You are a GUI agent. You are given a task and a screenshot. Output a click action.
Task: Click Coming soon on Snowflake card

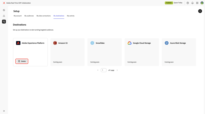[x=95, y=62]
